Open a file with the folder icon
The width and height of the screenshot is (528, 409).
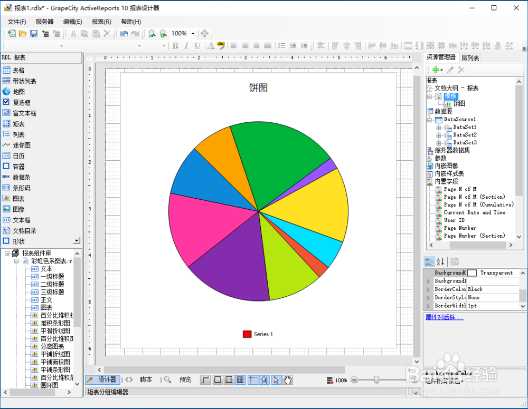coord(23,33)
